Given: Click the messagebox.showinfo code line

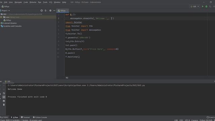Looking at the screenshot, I should tap(92, 18).
